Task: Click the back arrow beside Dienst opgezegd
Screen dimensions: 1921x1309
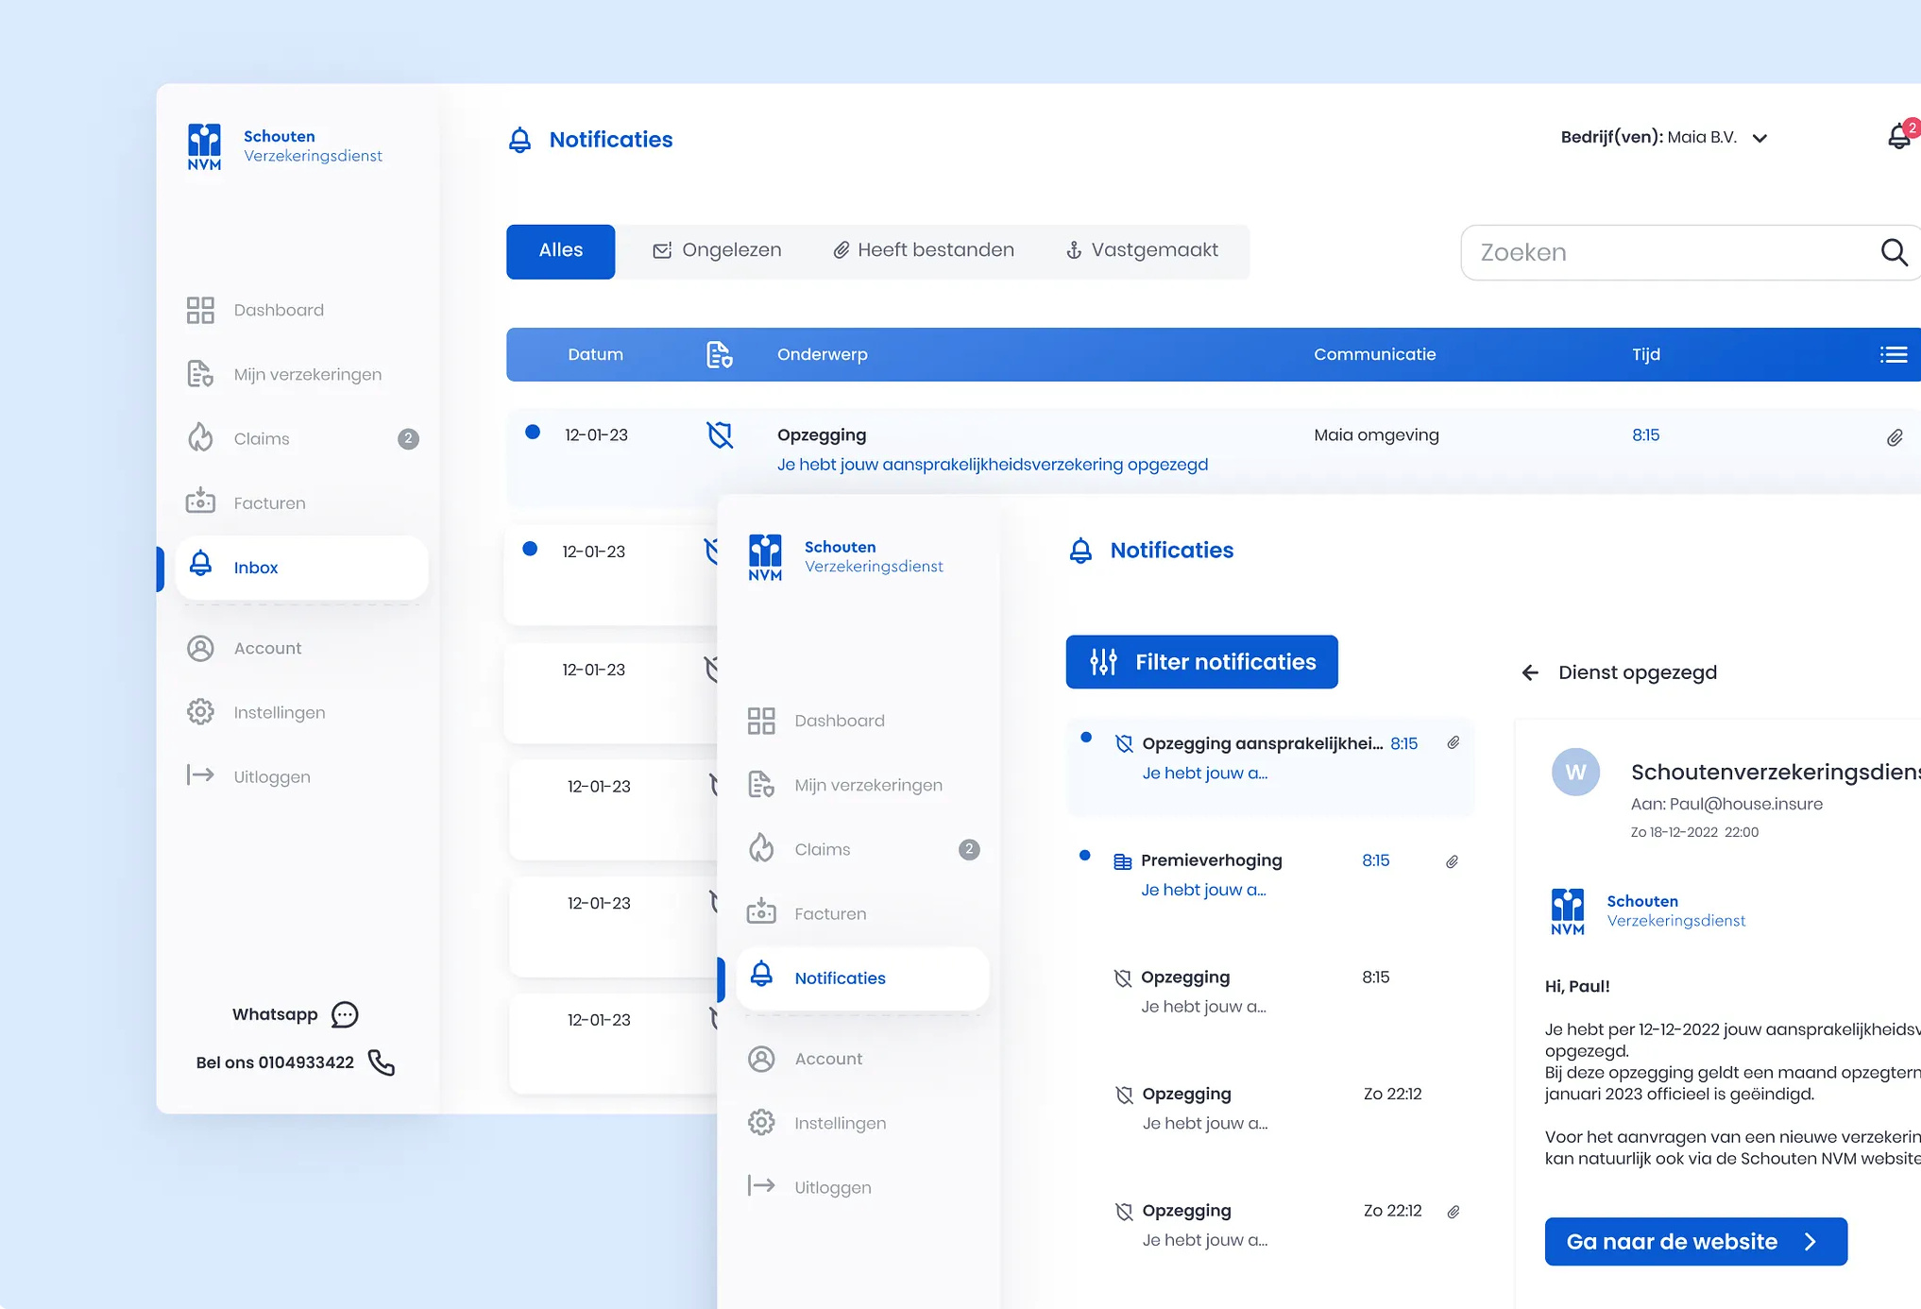Action: pos(1530,672)
